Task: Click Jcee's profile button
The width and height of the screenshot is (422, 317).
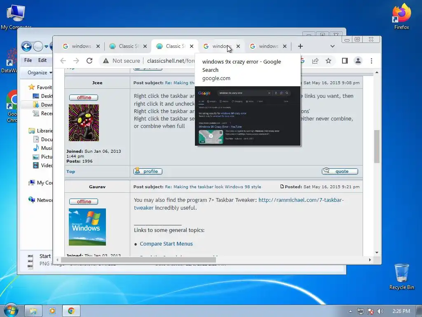Action: click(148, 171)
